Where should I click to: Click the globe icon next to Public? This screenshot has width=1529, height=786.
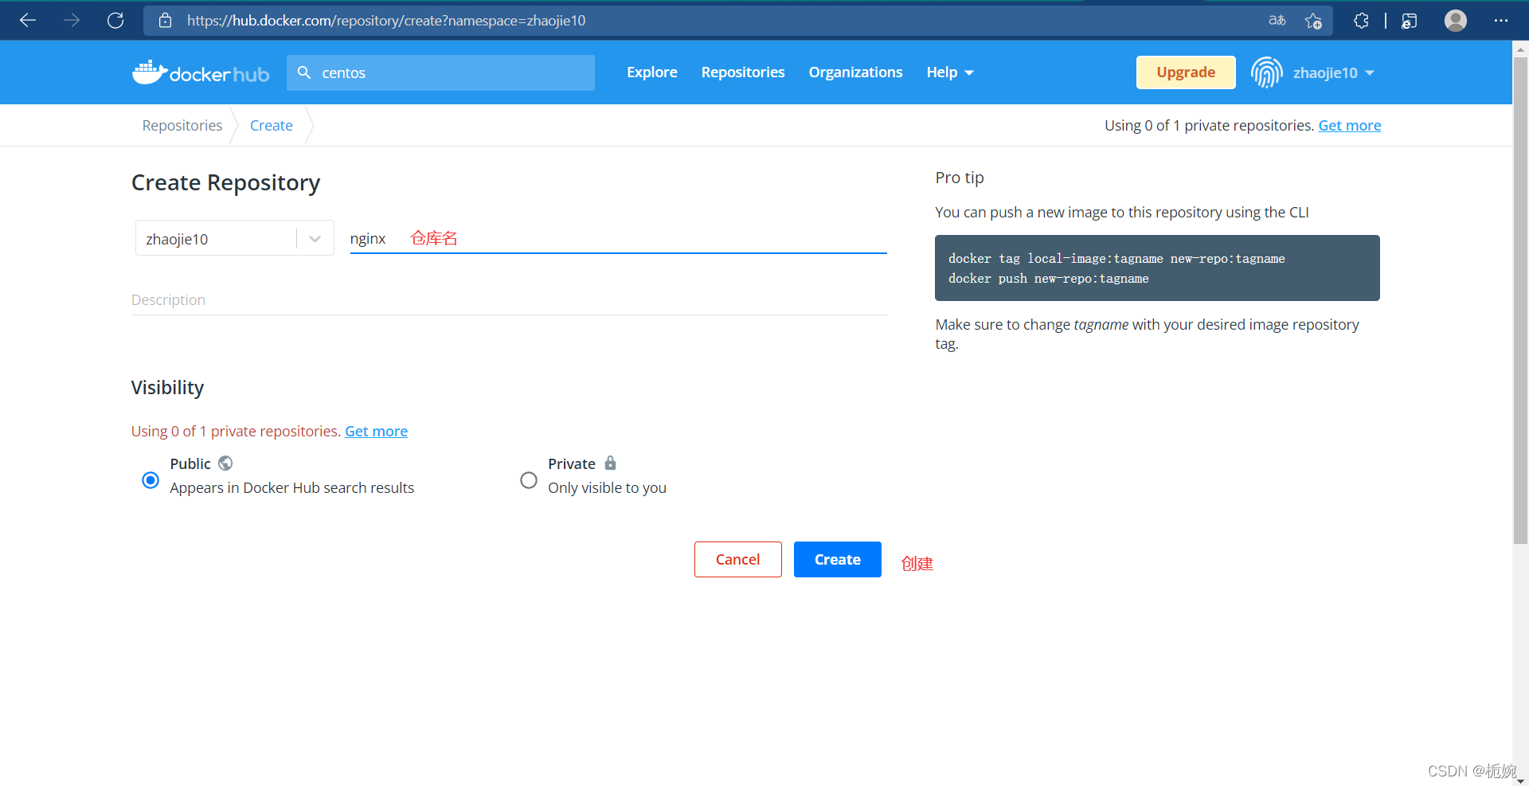pos(225,463)
